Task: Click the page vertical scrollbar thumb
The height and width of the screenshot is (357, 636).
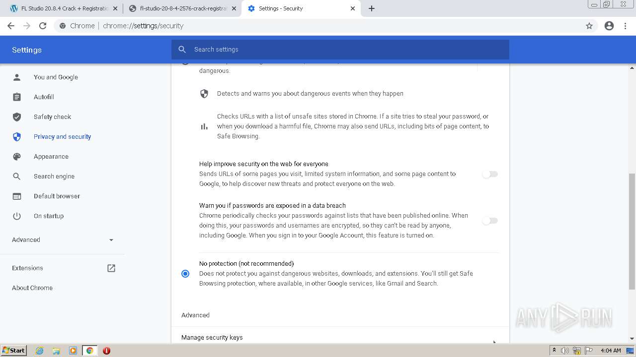Action: [x=632, y=232]
